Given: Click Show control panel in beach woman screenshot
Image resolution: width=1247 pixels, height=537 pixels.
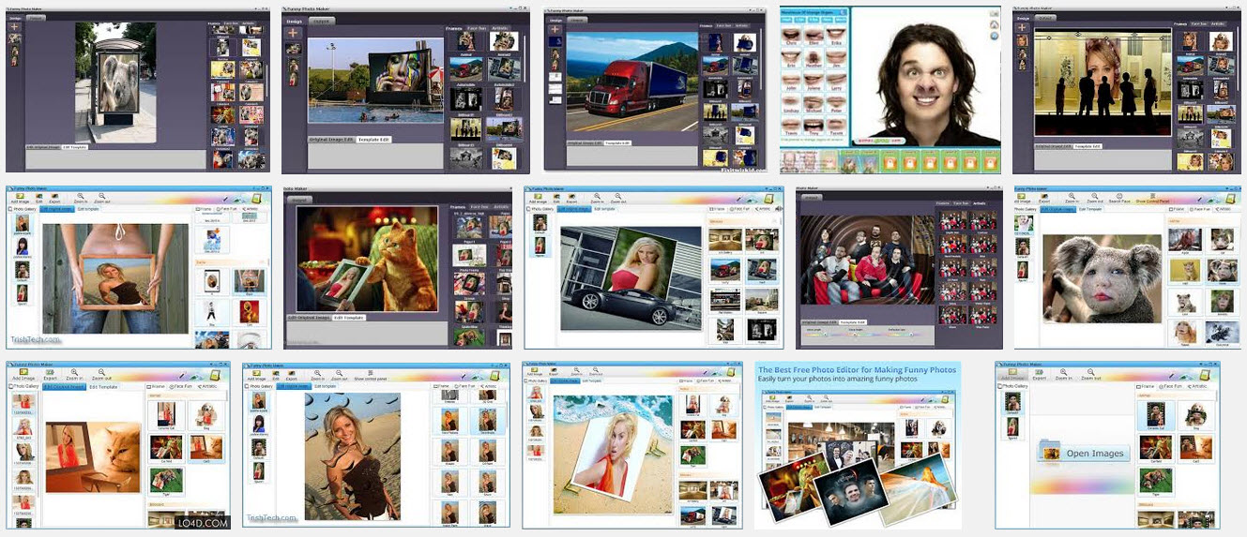Looking at the screenshot, I should (370, 377).
